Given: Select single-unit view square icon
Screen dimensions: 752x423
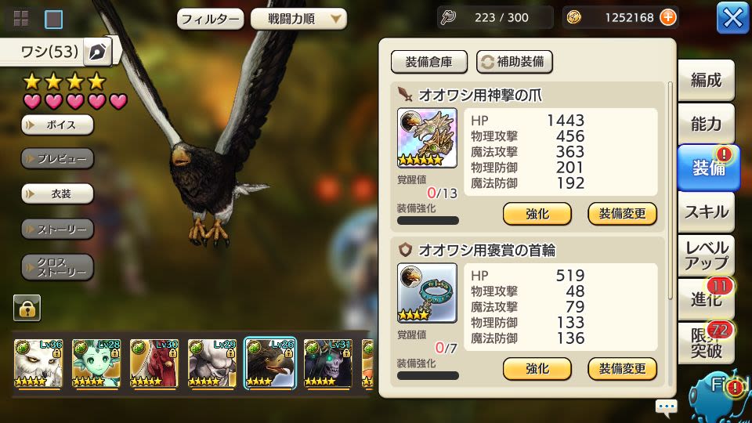Looking at the screenshot, I should pyautogui.click(x=53, y=19).
